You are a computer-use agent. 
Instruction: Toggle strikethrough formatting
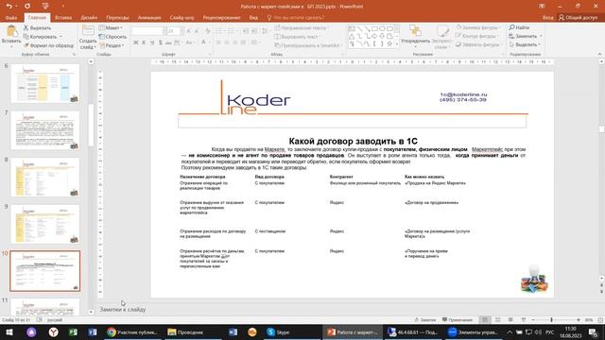(168, 42)
